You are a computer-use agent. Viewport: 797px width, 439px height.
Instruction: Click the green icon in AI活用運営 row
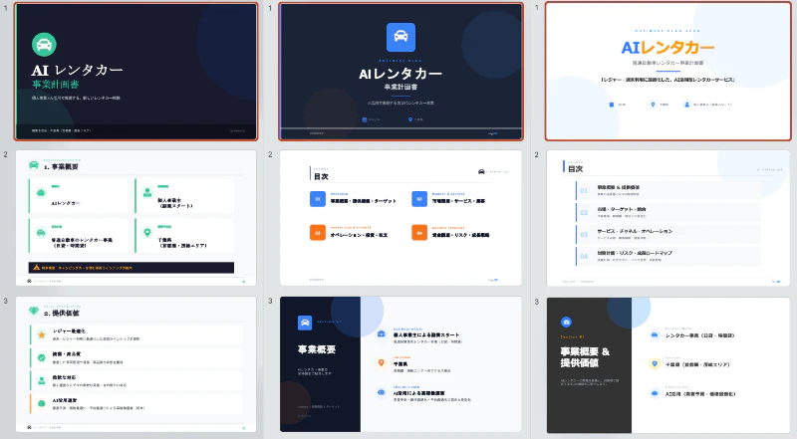pos(42,403)
